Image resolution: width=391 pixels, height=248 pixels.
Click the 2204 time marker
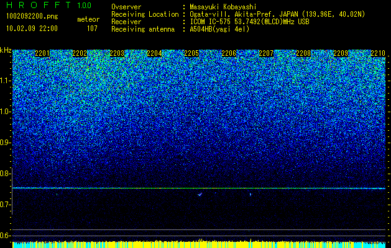pos(154,53)
